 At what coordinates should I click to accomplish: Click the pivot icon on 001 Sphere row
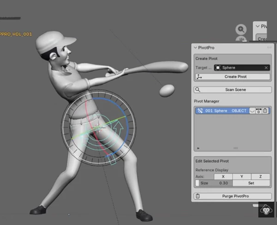tap(200, 111)
